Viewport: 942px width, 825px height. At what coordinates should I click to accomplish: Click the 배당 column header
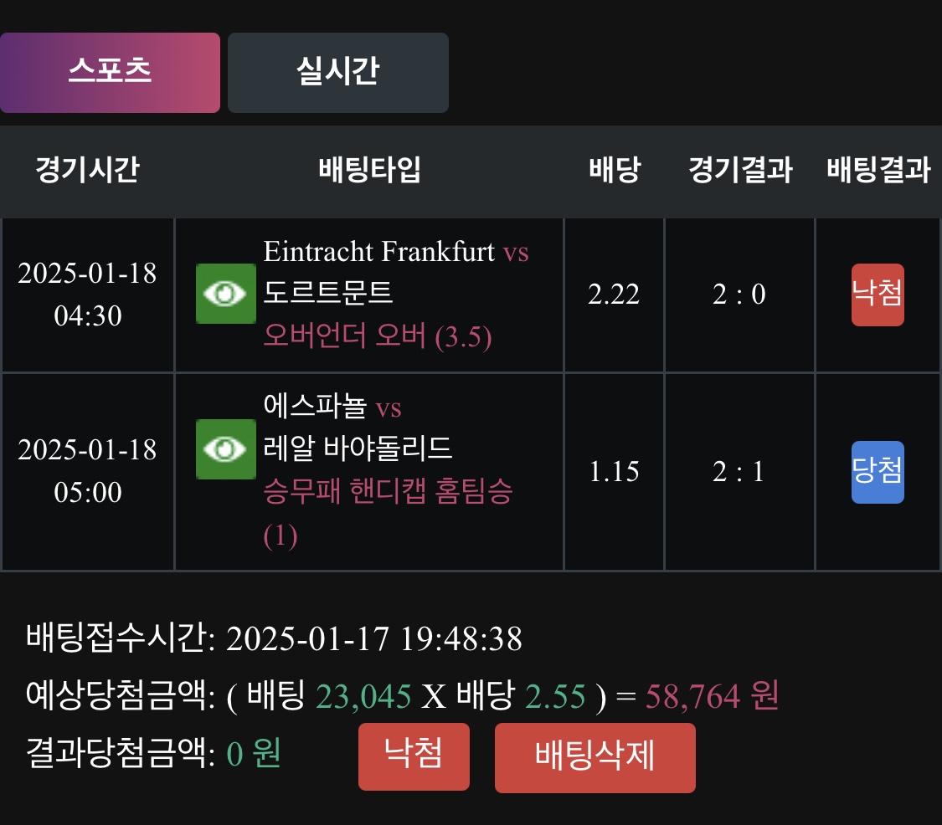coord(614,171)
